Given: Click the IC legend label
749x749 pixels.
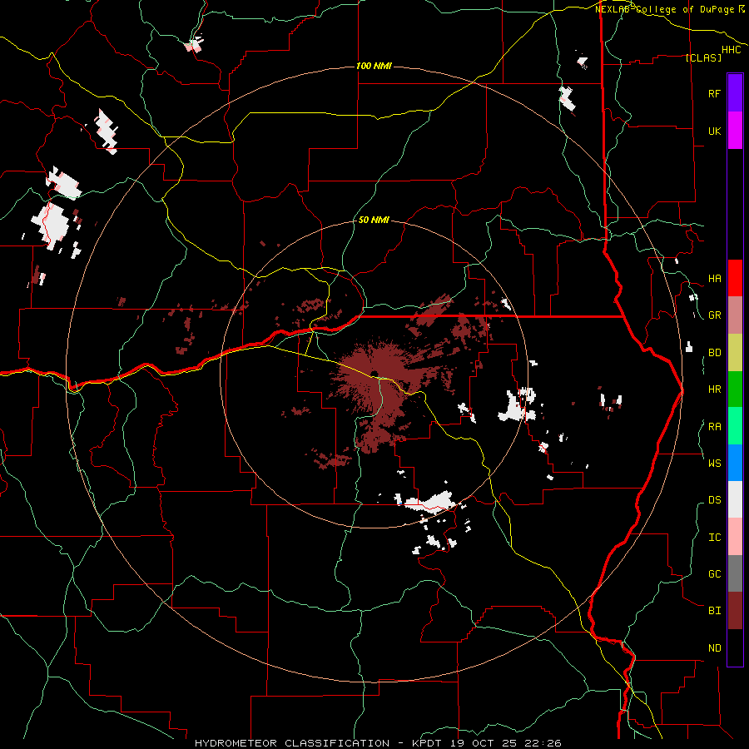Looking at the screenshot, I should (x=714, y=538).
